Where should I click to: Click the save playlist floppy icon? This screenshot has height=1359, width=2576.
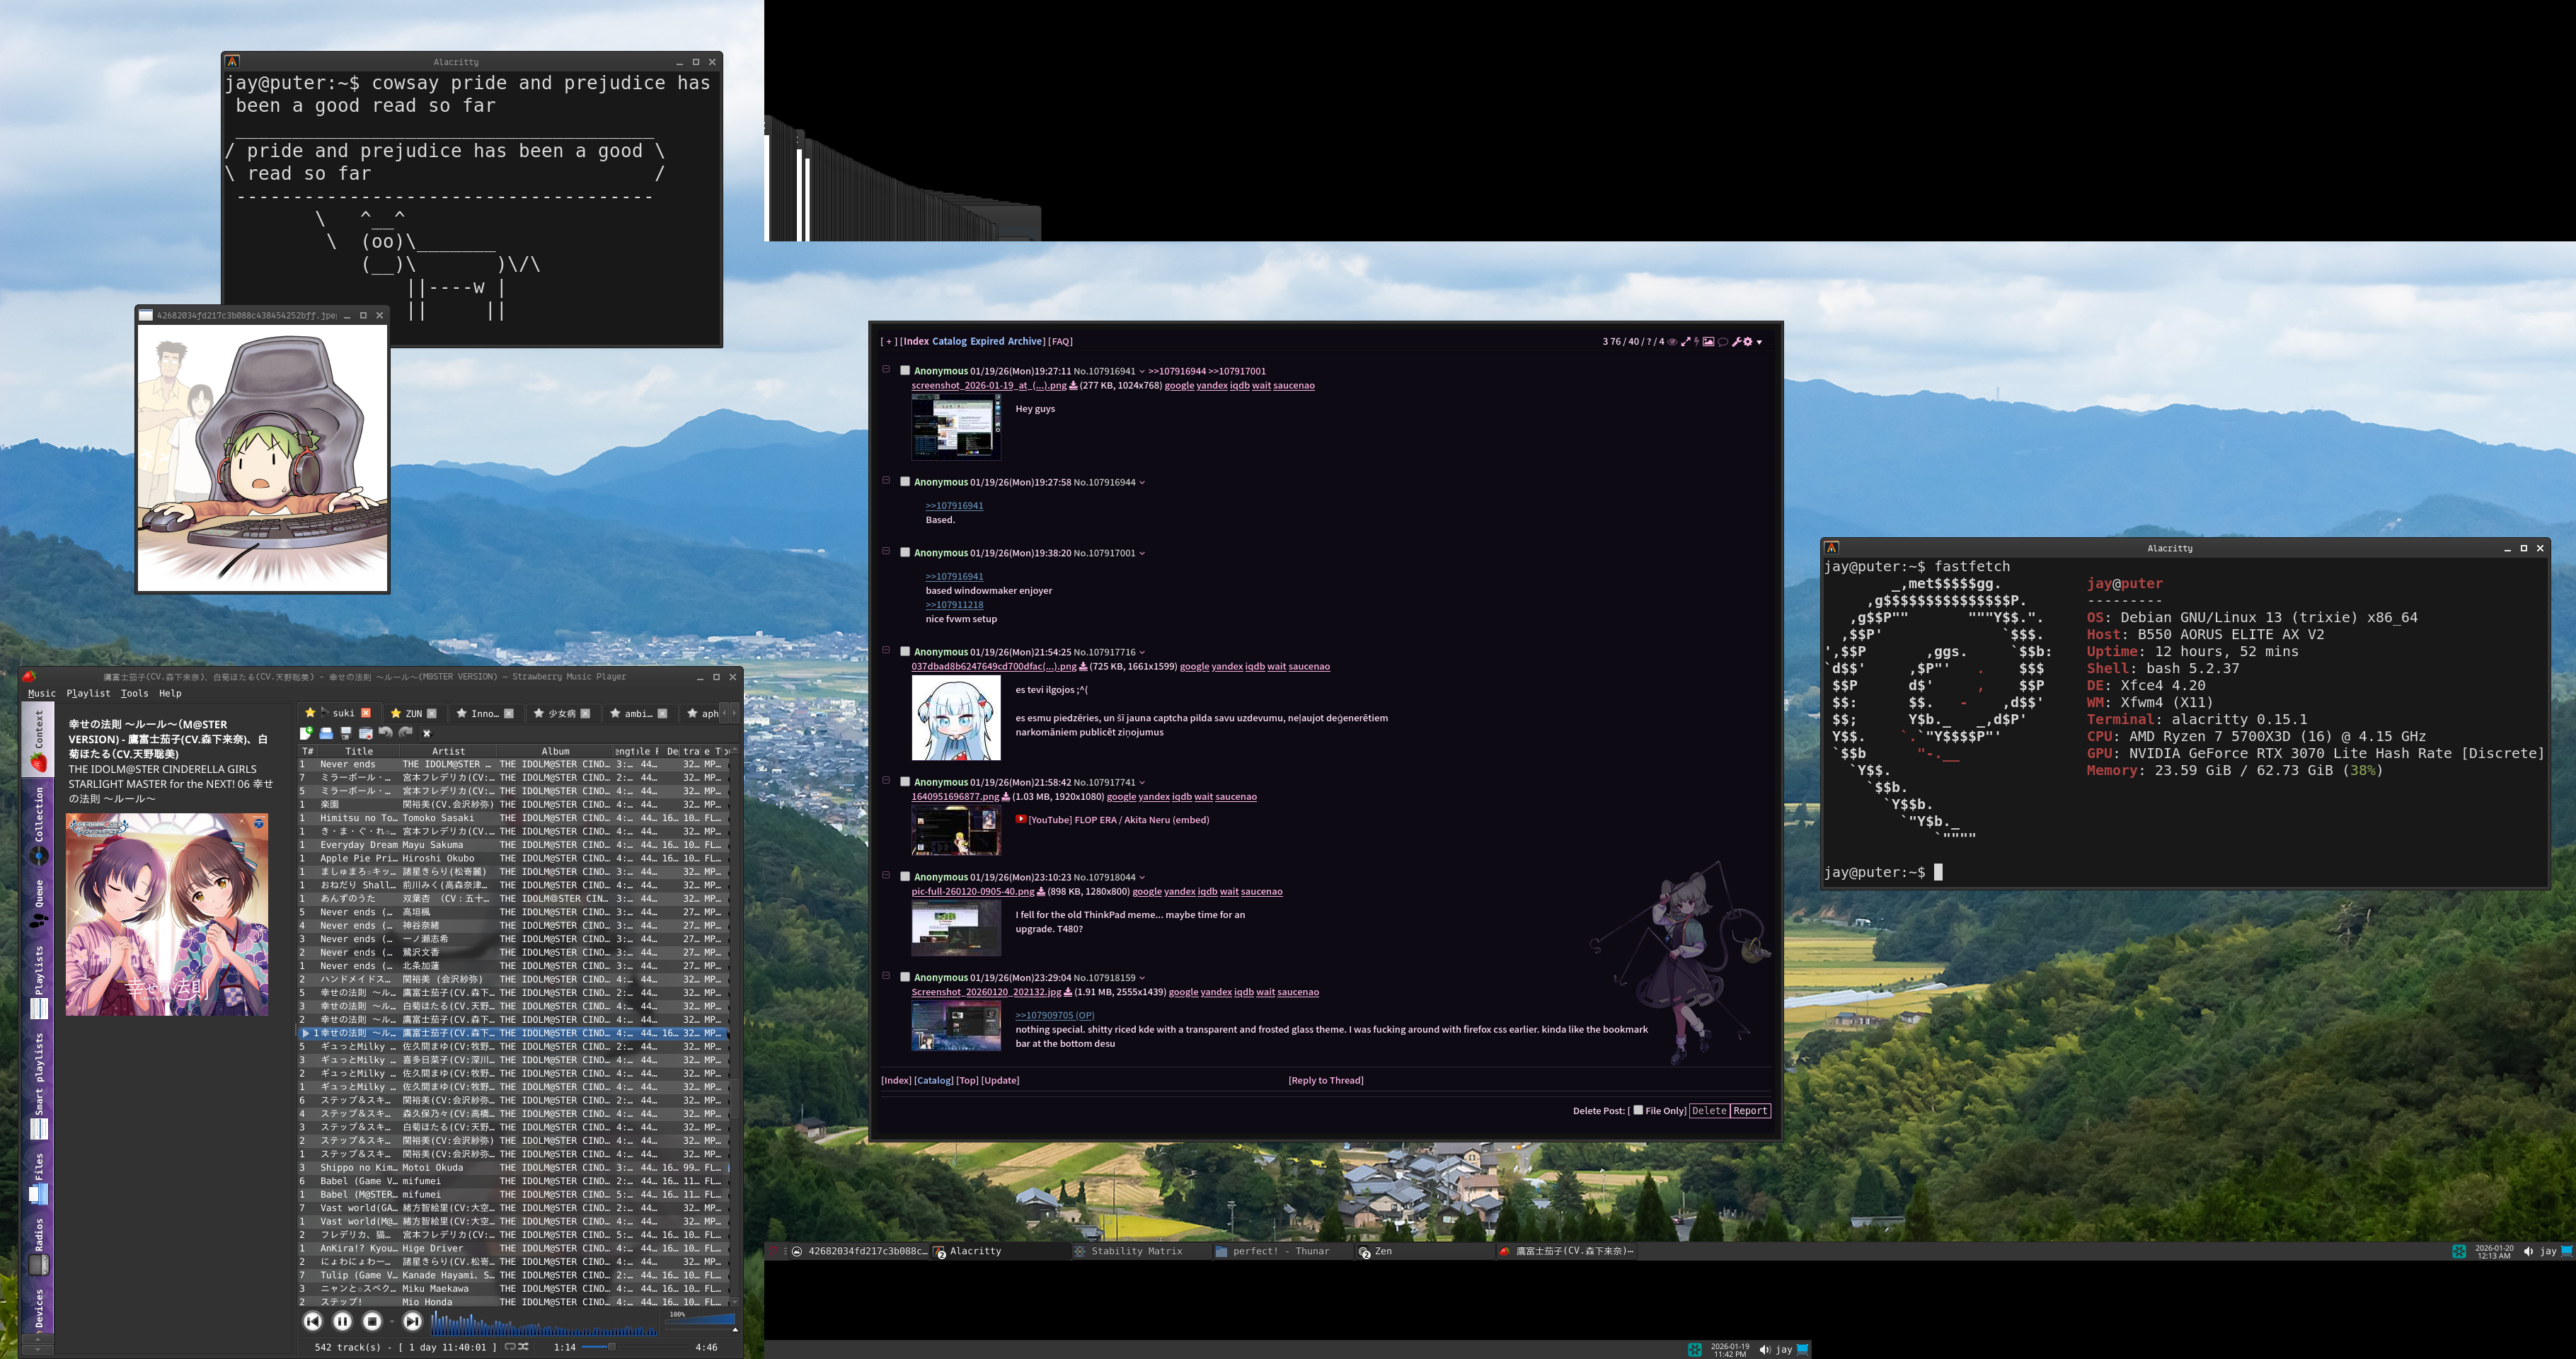coord(346,733)
